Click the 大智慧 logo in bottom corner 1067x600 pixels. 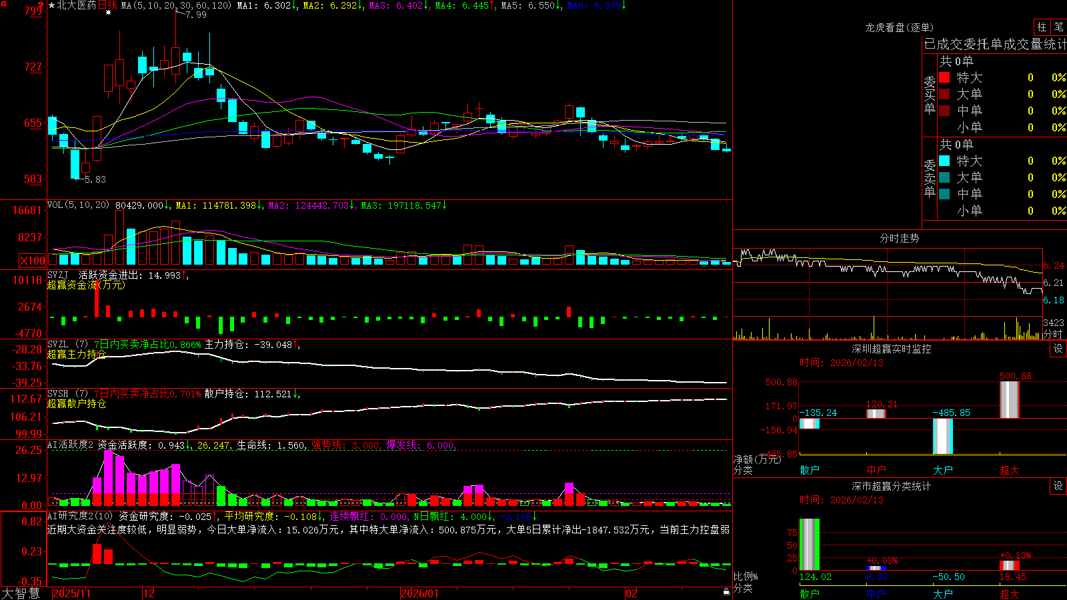point(21,593)
